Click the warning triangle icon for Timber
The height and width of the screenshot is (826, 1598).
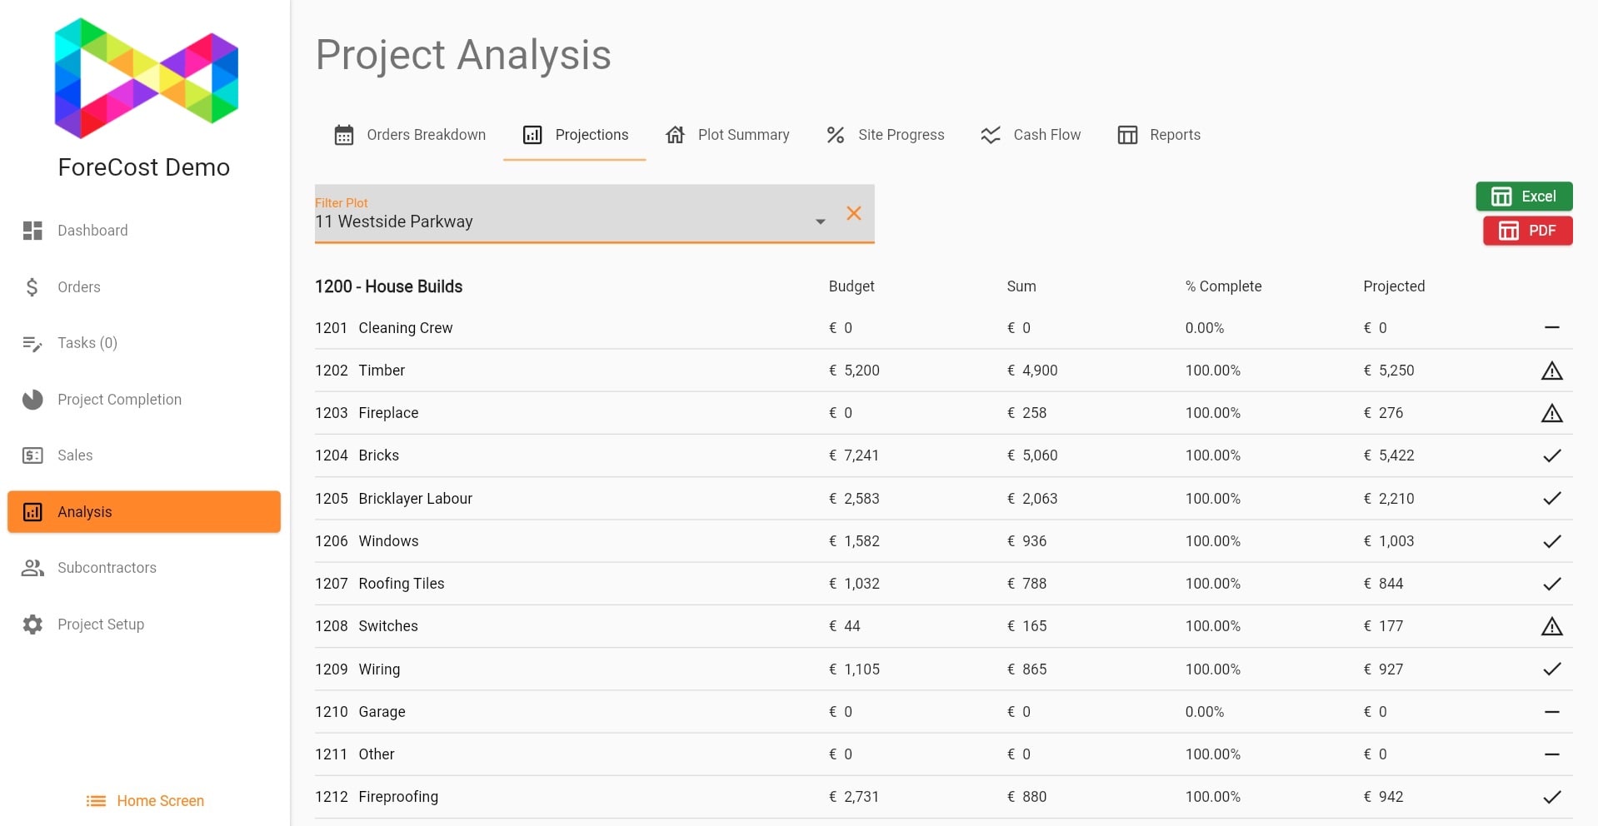point(1551,371)
